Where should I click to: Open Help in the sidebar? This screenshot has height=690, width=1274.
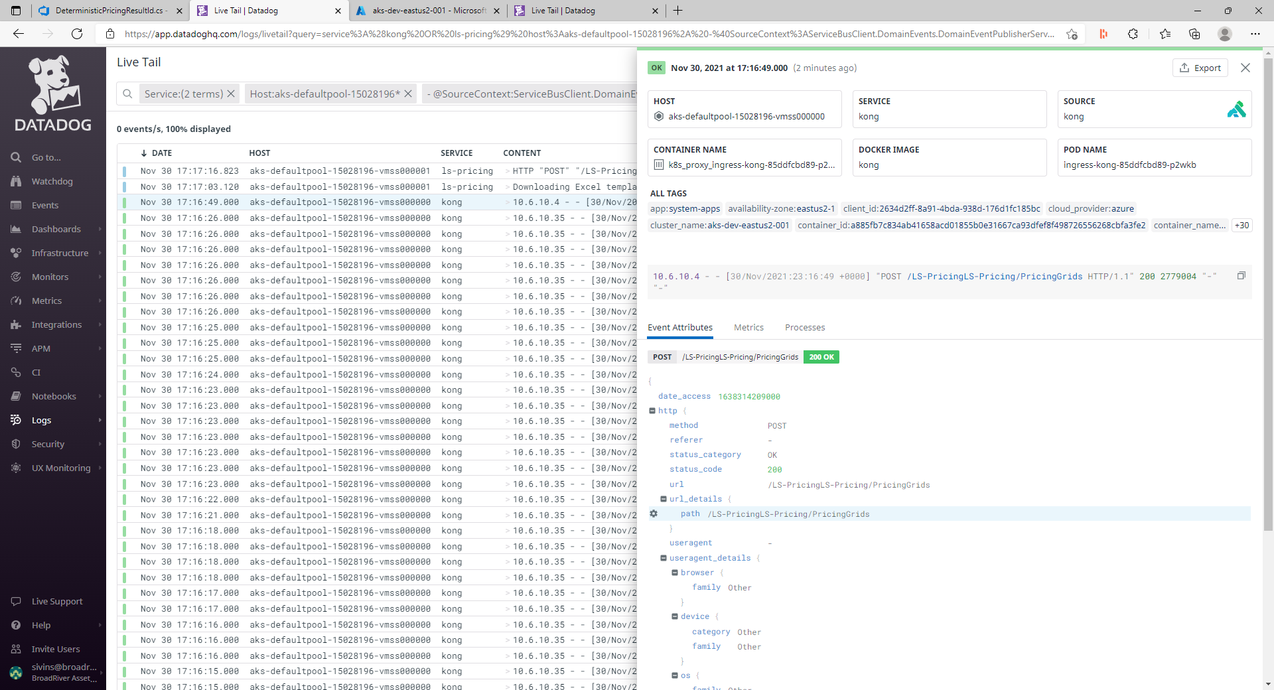tap(40, 625)
